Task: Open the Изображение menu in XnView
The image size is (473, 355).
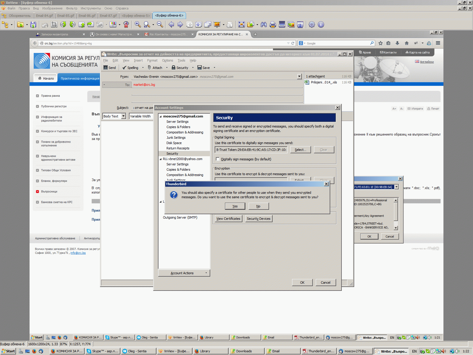Action: pos(52,8)
